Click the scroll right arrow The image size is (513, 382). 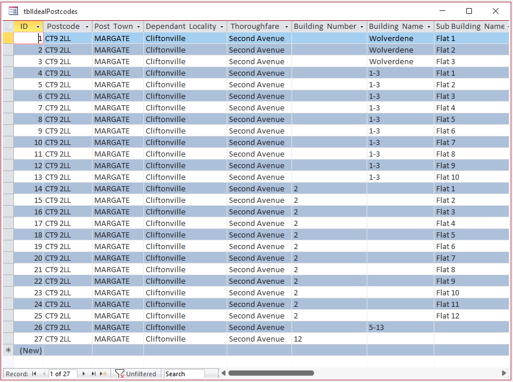pos(504,373)
